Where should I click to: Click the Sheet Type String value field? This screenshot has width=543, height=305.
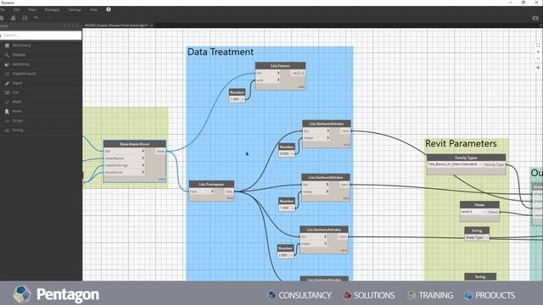coord(474,237)
